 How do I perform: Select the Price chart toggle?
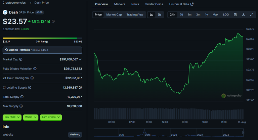[x=98, y=15]
